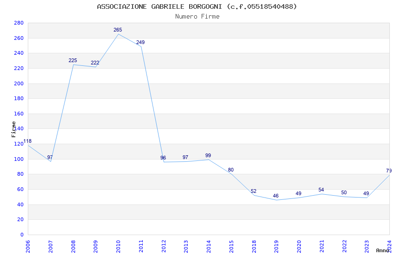Click the 225 data label for 2008
This screenshot has width=394, height=255.
click(x=73, y=61)
